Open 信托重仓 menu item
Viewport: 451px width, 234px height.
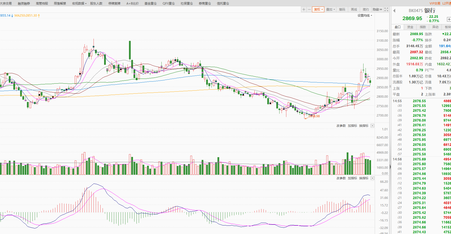coord(223,4)
